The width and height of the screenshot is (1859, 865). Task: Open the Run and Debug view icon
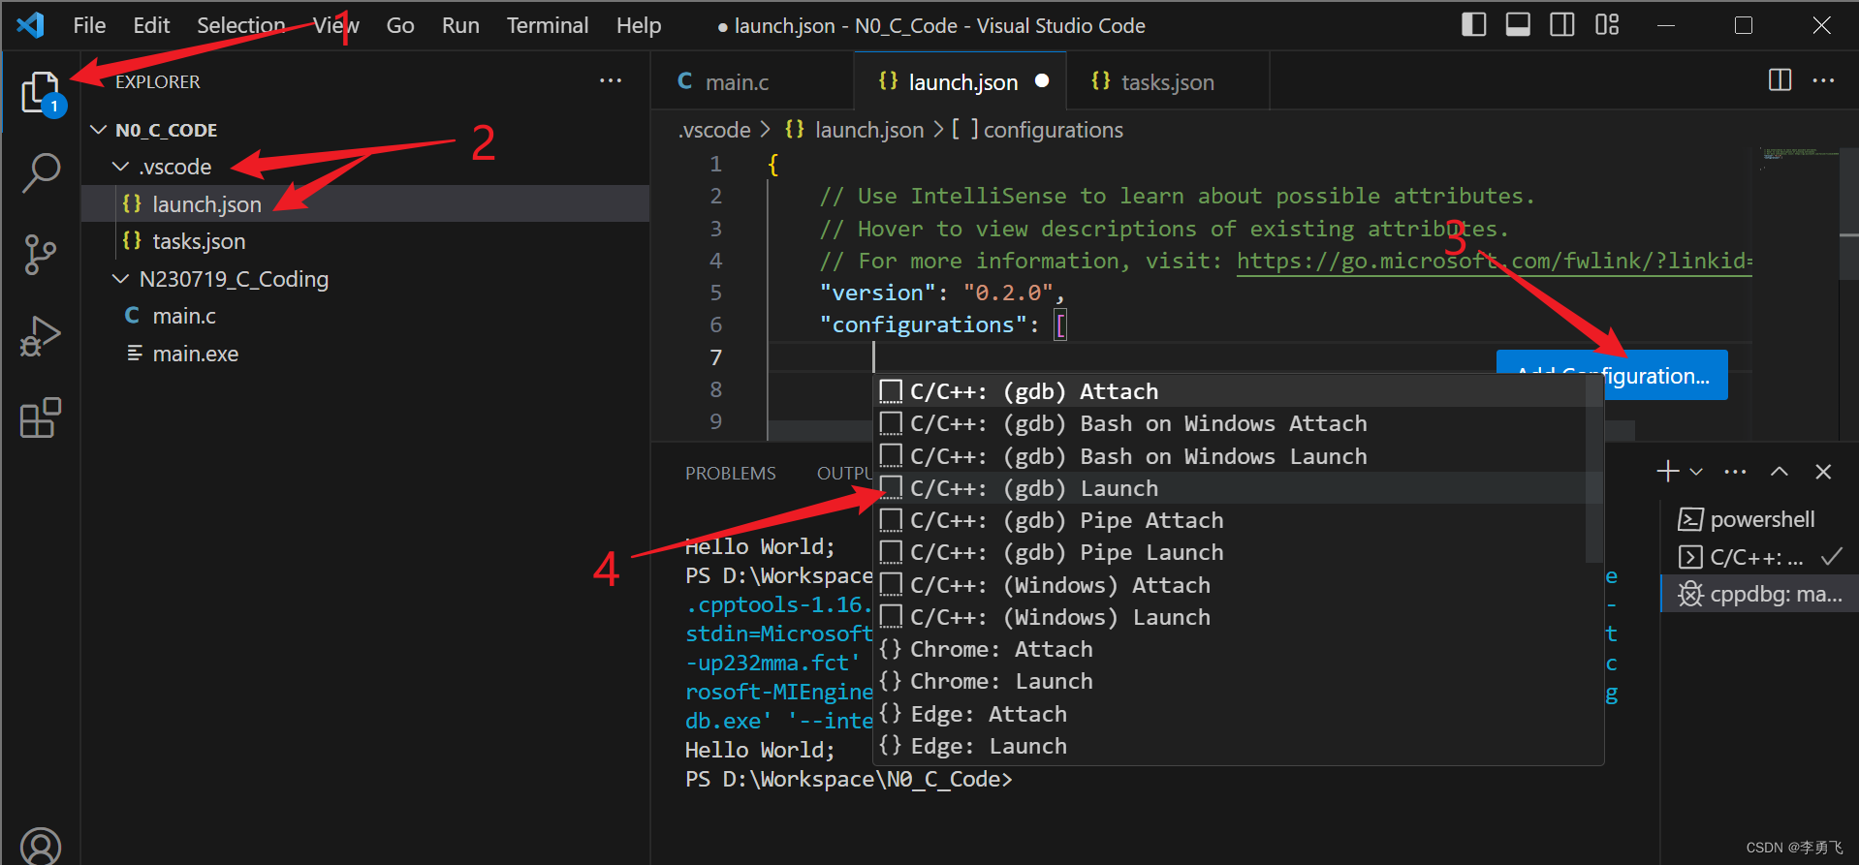coord(41,336)
